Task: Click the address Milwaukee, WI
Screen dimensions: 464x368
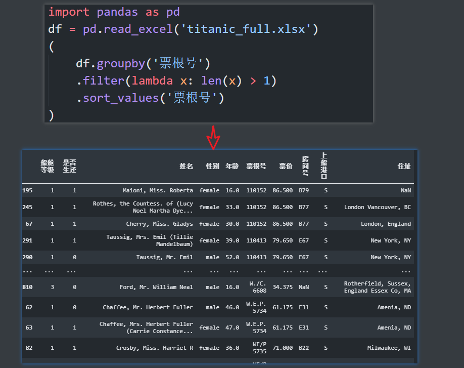Action: tap(389, 348)
